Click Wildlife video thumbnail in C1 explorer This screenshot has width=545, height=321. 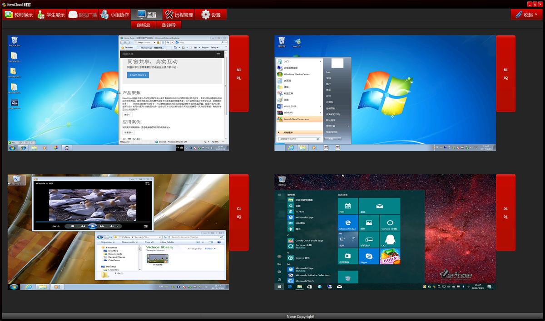158,259
